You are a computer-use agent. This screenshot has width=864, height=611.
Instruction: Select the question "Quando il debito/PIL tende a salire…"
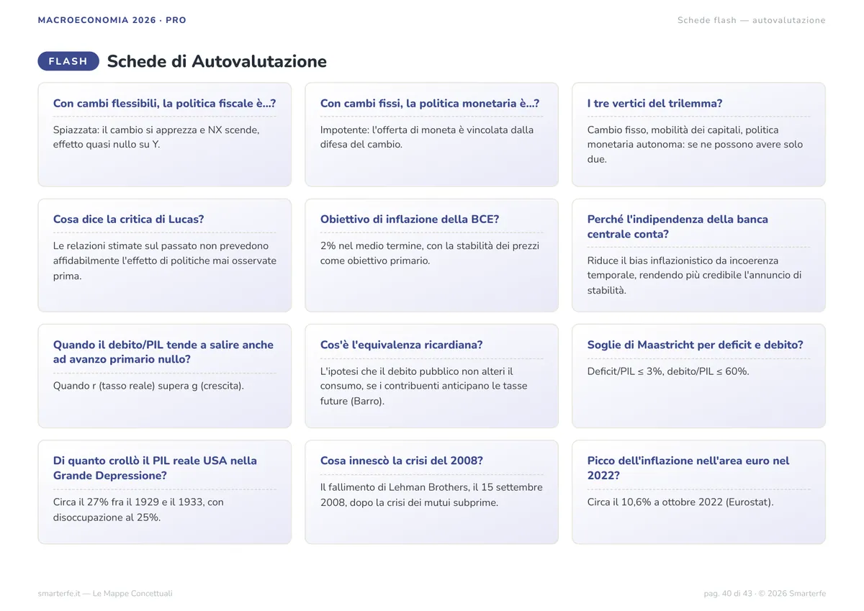[x=163, y=352]
